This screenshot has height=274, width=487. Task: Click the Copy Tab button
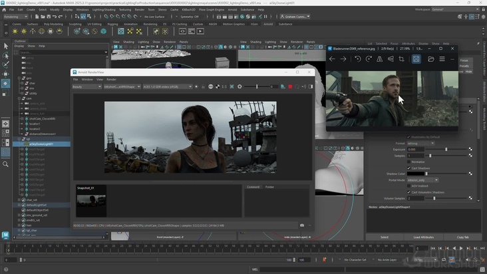point(462,237)
